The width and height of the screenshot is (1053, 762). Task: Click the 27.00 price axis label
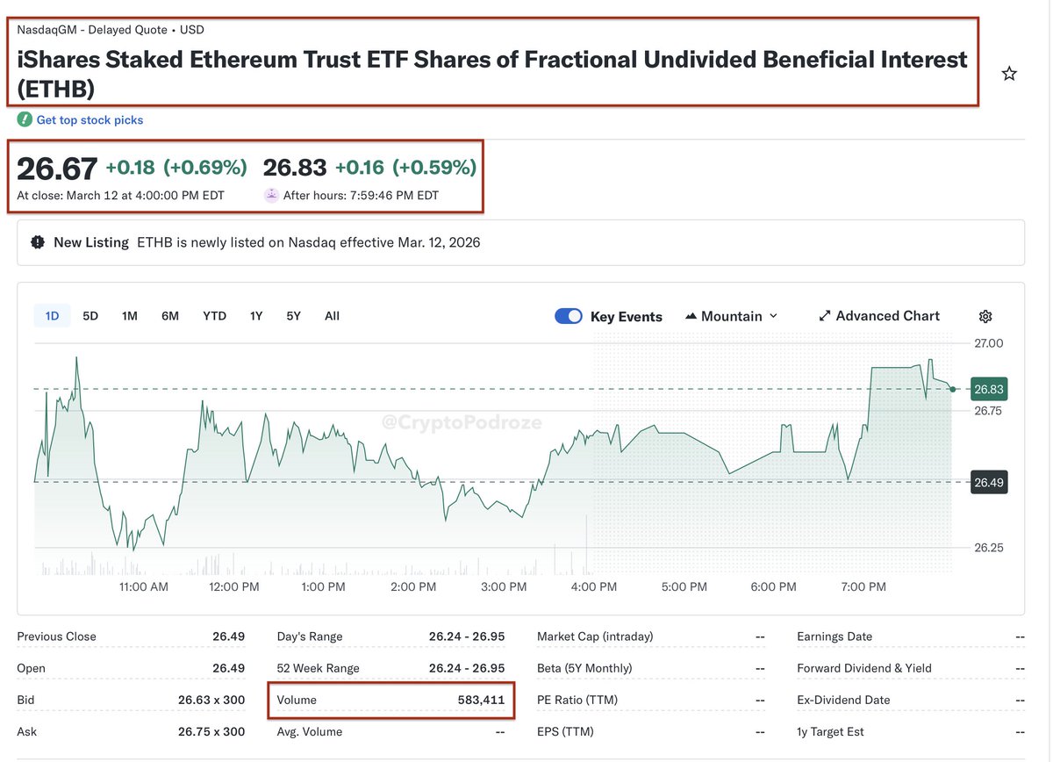989,343
